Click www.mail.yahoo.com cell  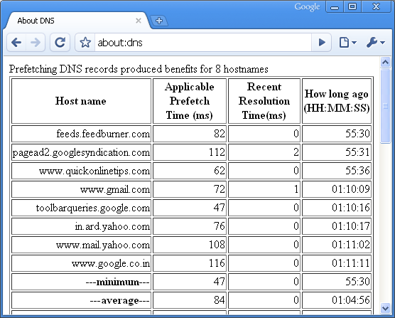click(x=81, y=245)
